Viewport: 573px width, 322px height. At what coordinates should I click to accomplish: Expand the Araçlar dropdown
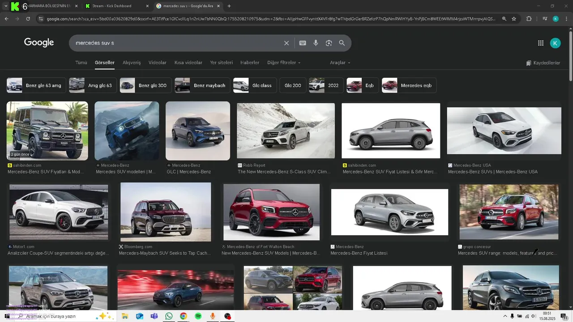click(x=340, y=63)
